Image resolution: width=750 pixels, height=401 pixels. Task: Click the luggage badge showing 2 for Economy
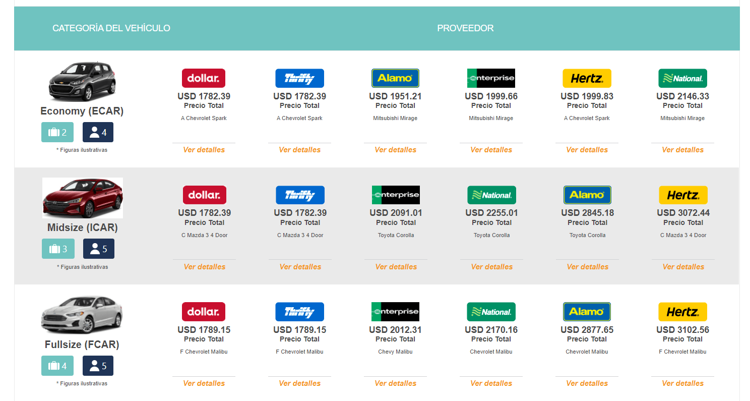57,132
